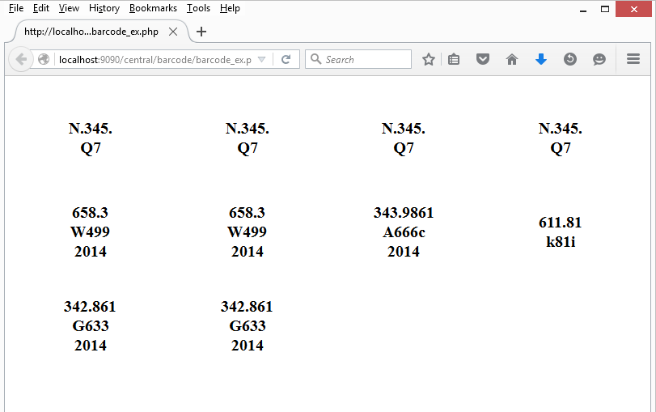Screen dimensions: 656x412
Task: Click the back navigation arrow
Action: 22,59
